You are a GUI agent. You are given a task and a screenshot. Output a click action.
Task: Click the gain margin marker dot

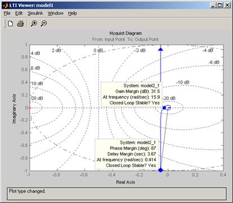click(x=165, y=108)
